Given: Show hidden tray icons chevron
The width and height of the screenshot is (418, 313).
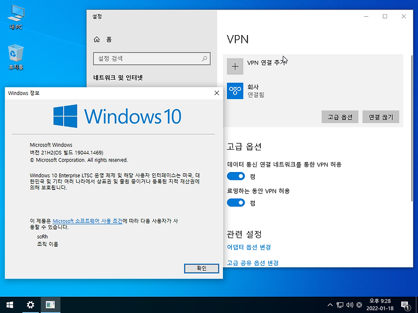Looking at the screenshot, I should coord(330,305).
